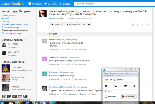
Task: Click the Skype home icon
Action: click(106, 86)
